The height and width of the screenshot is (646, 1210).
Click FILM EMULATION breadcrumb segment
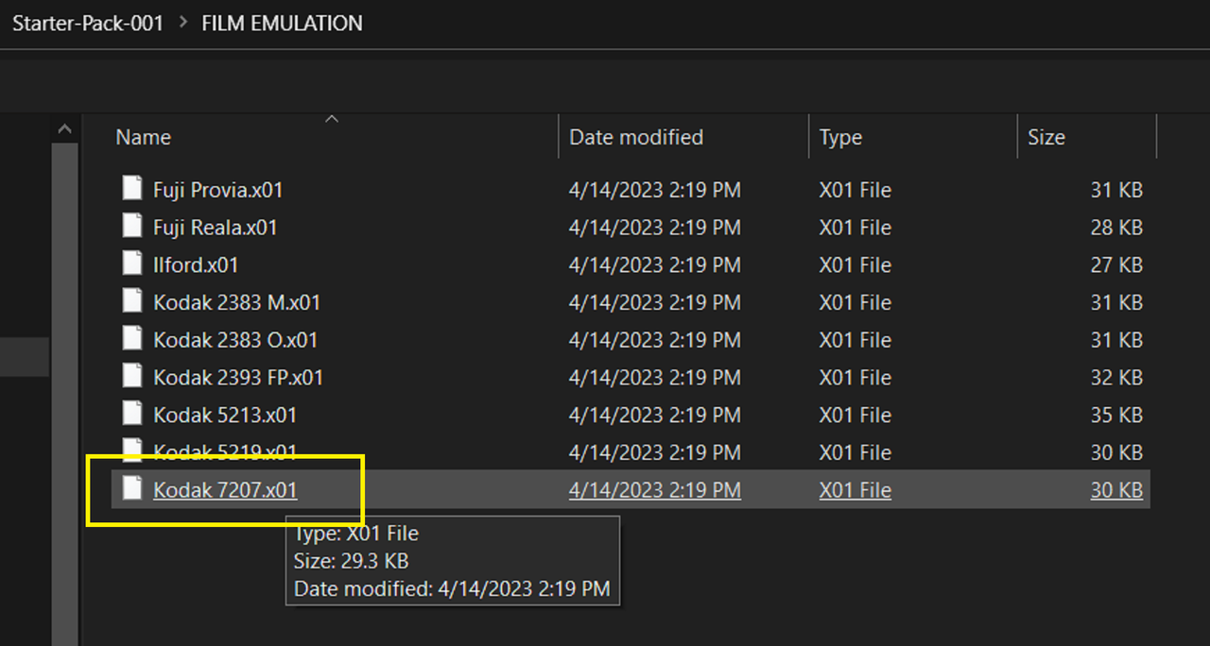[282, 24]
